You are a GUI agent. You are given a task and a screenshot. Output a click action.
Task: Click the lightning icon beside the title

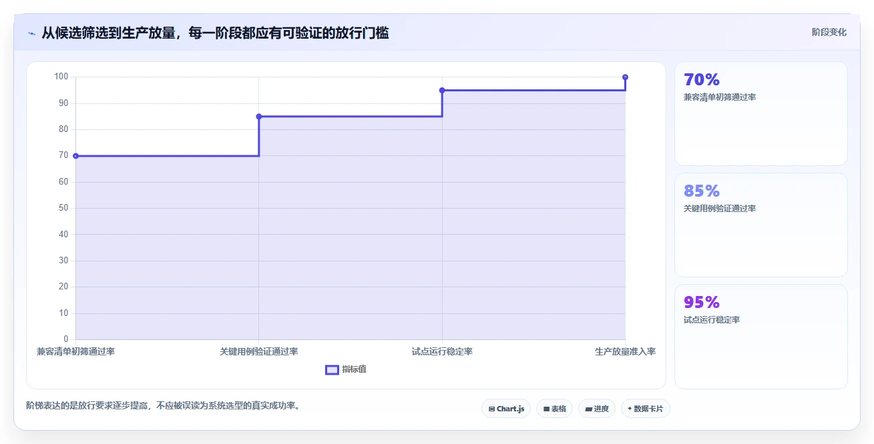[31, 33]
